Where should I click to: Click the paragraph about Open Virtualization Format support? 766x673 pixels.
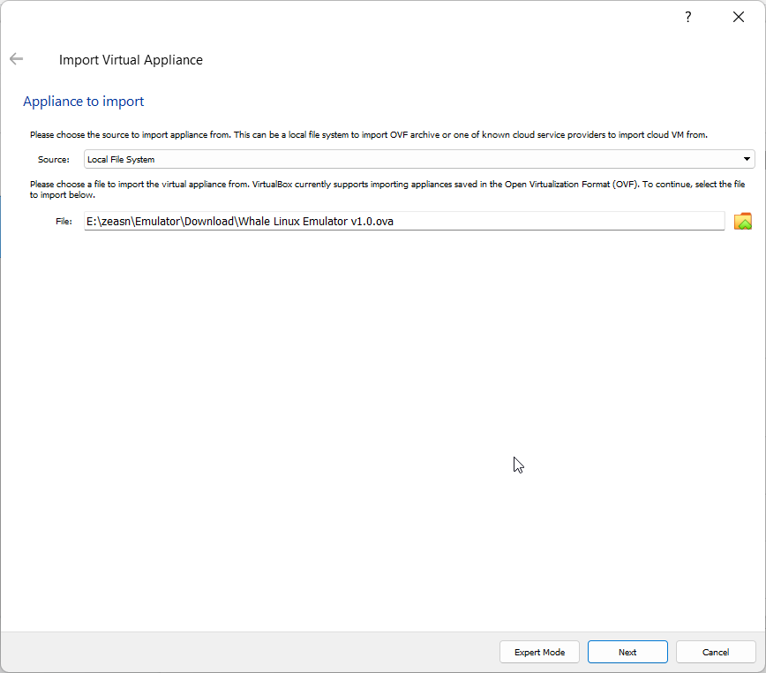coord(387,189)
